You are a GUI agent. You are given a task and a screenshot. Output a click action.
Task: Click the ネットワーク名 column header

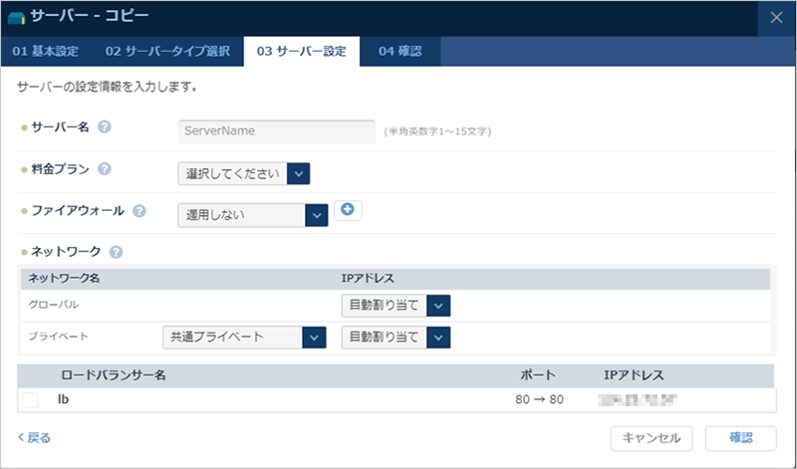[x=64, y=279]
